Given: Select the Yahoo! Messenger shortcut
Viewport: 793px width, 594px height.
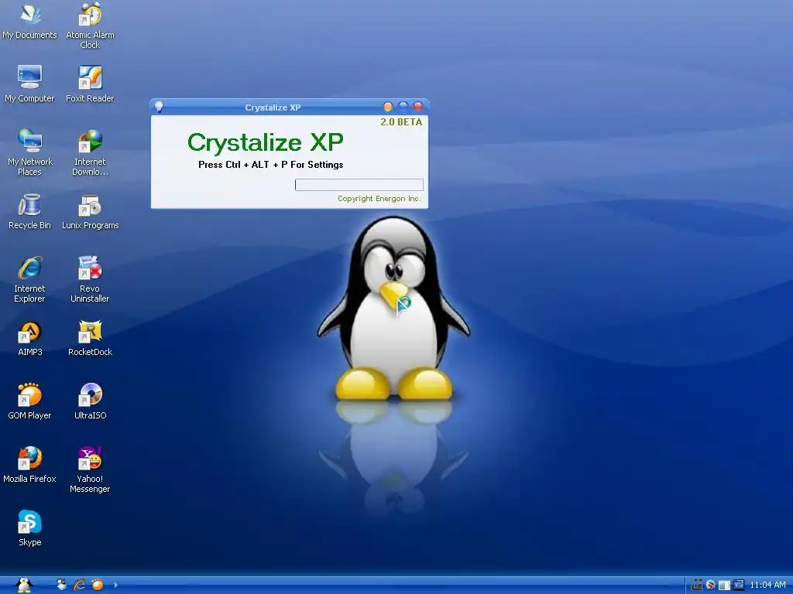Looking at the screenshot, I should click(90, 469).
